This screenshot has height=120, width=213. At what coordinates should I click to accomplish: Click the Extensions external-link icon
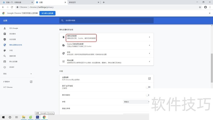click(31, 82)
